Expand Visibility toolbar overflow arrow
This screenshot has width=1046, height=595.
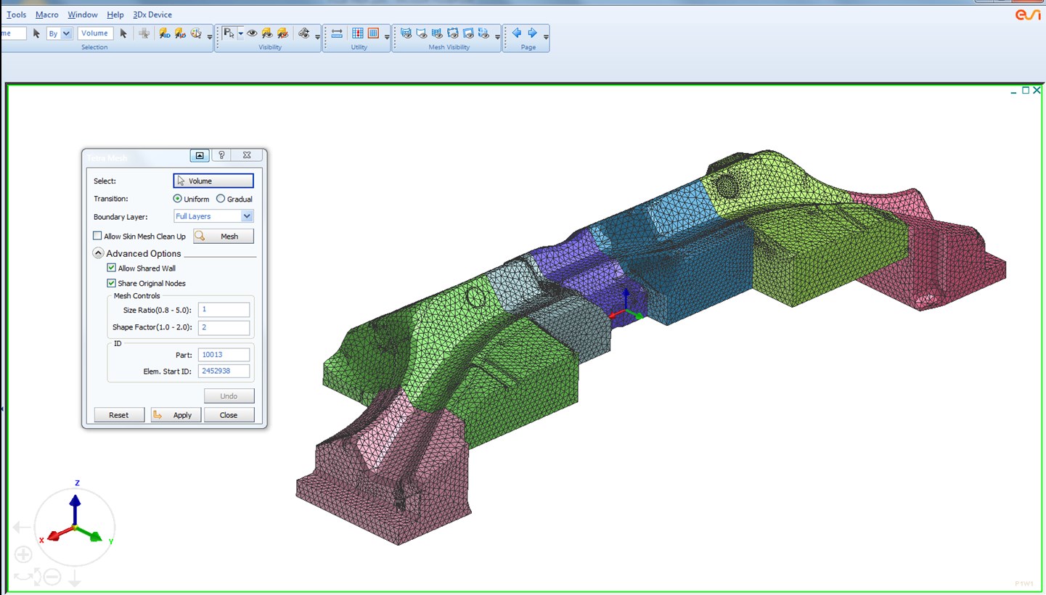[x=318, y=36]
